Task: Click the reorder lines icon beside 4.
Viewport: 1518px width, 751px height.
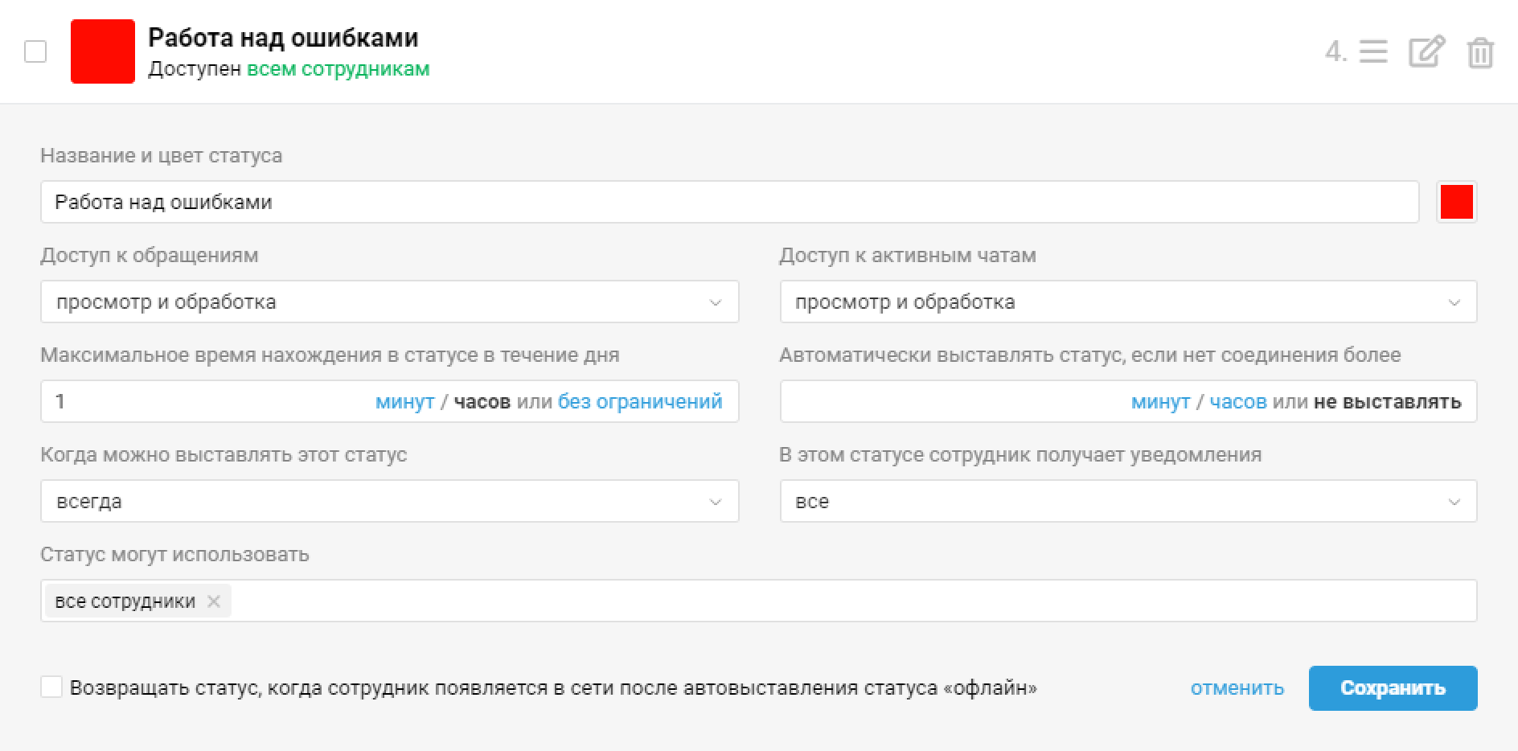Action: tap(1373, 52)
